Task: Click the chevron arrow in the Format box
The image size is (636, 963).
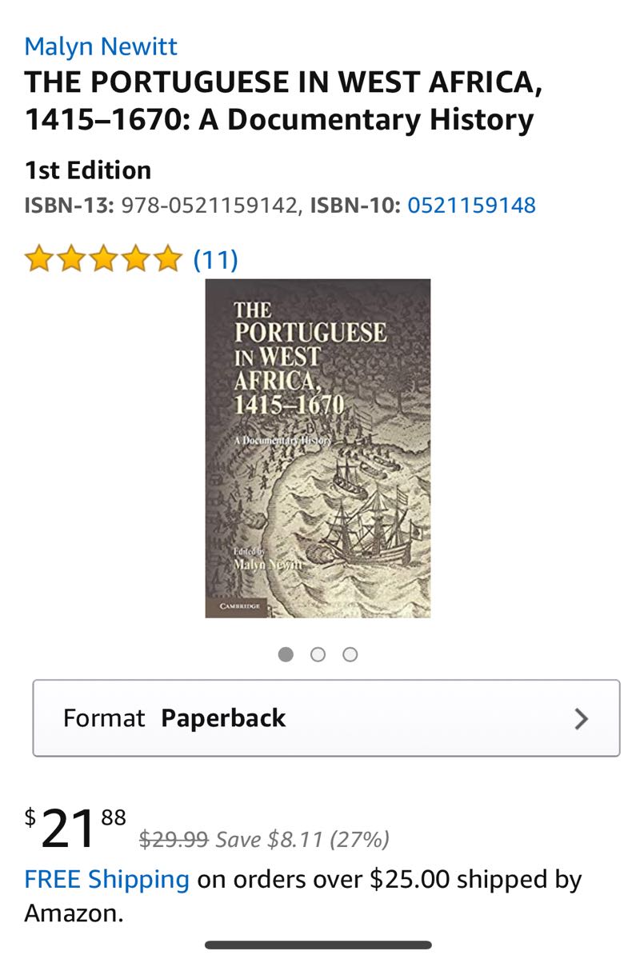Action: 582,718
